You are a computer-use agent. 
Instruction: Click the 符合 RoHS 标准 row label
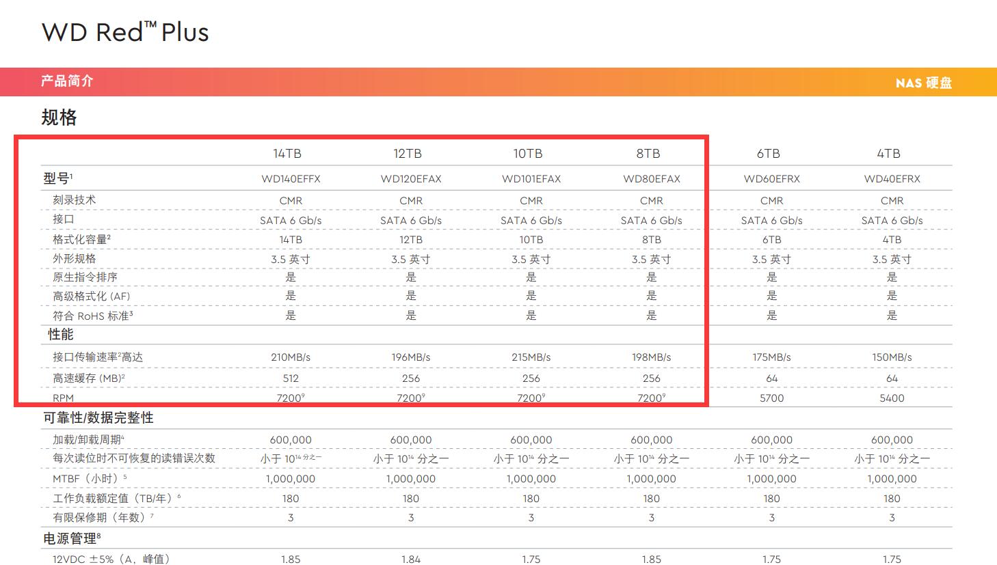click(93, 316)
